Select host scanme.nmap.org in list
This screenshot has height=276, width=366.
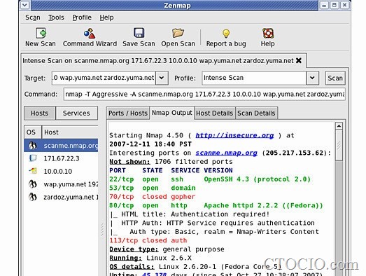[x=61, y=146]
